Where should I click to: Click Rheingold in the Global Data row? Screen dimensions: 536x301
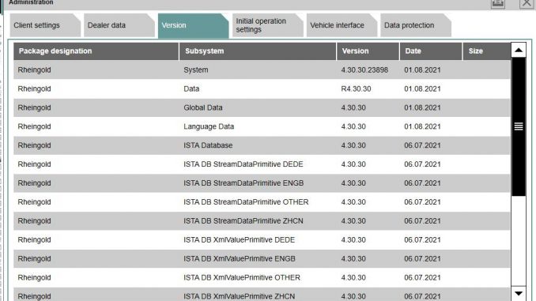(34, 107)
